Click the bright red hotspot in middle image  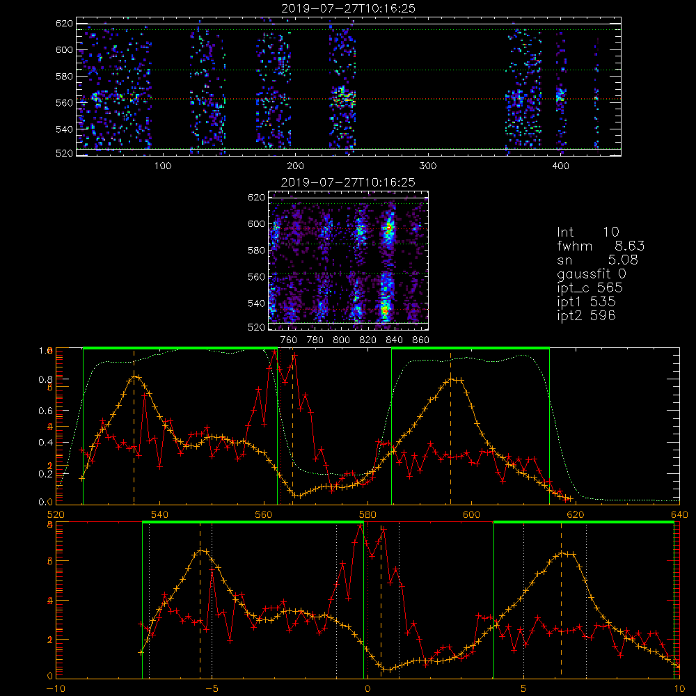[389, 228]
